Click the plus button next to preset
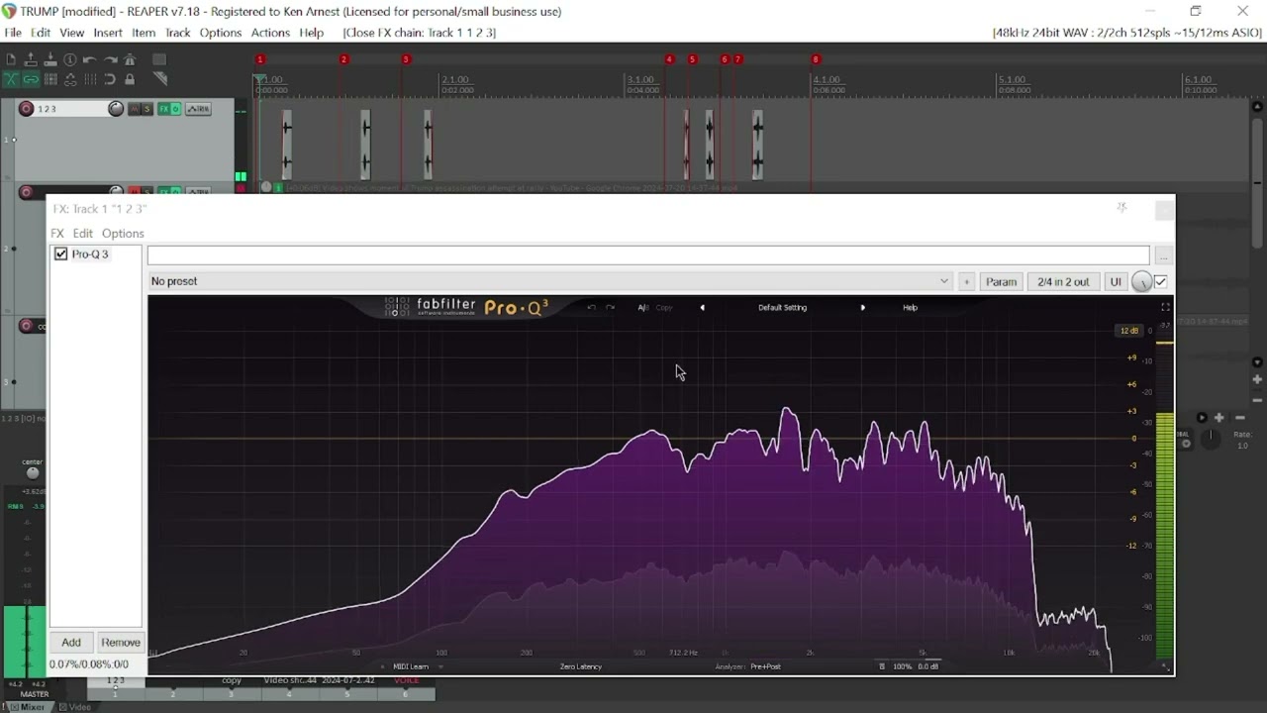 [966, 282]
